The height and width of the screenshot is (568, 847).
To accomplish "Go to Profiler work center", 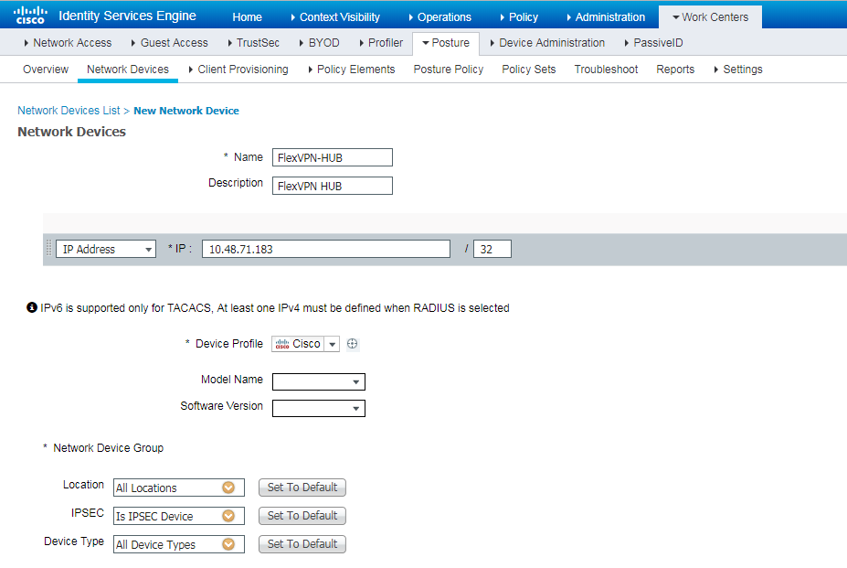I will [x=381, y=43].
